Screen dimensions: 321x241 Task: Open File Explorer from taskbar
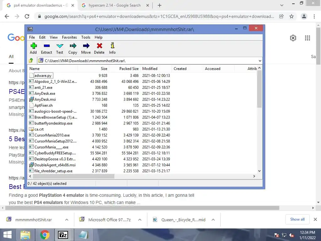click(x=25, y=235)
